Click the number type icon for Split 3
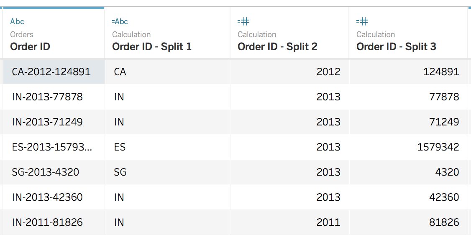 pos(362,21)
